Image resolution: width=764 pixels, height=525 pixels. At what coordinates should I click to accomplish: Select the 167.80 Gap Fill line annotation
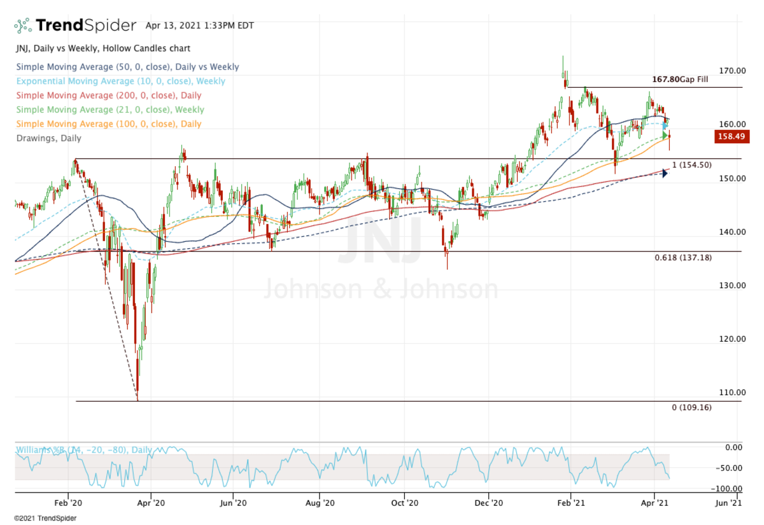680,80
